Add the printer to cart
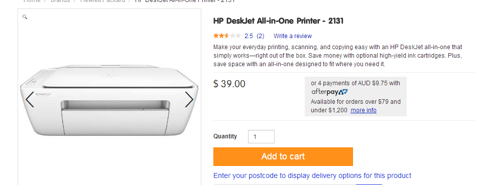This screenshot has height=185, width=482. pos(283,156)
